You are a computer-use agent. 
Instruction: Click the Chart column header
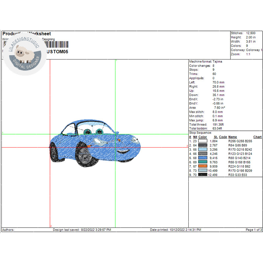coord(257,137)
